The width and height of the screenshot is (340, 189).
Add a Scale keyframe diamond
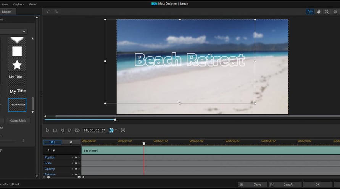point(76,163)
